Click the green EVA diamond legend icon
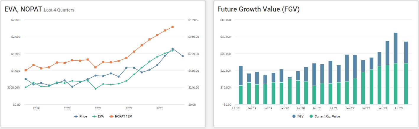Image resolution: width=419 pixels, height=129 pixels. coord(94,116)
